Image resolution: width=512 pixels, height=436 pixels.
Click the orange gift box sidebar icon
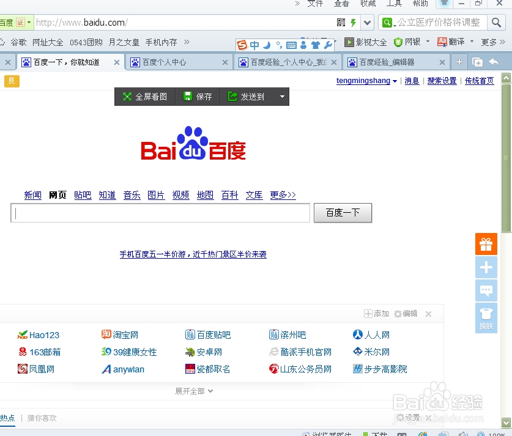[486, 244]
